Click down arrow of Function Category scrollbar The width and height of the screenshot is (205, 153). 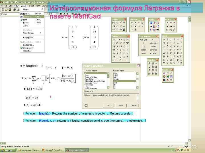(x=108, y=87)
